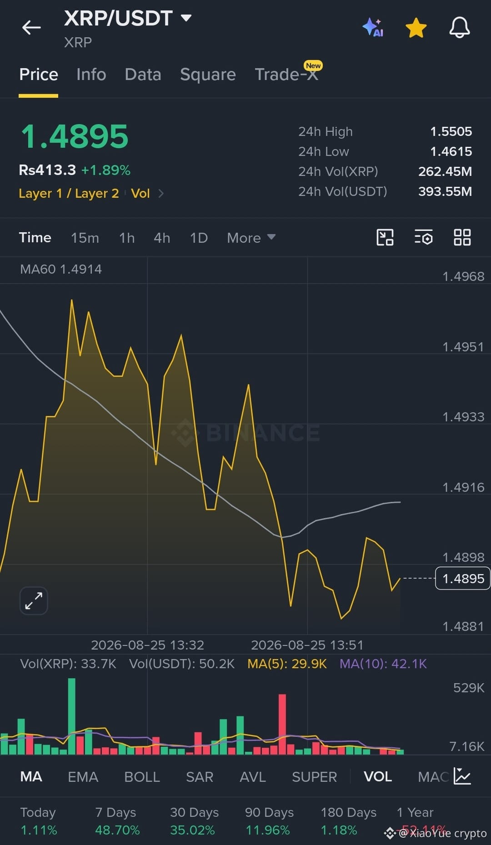Tap the 30 Days 35.02% performance
Viewport: 491px width, 845px height.
tap(194, 821)
